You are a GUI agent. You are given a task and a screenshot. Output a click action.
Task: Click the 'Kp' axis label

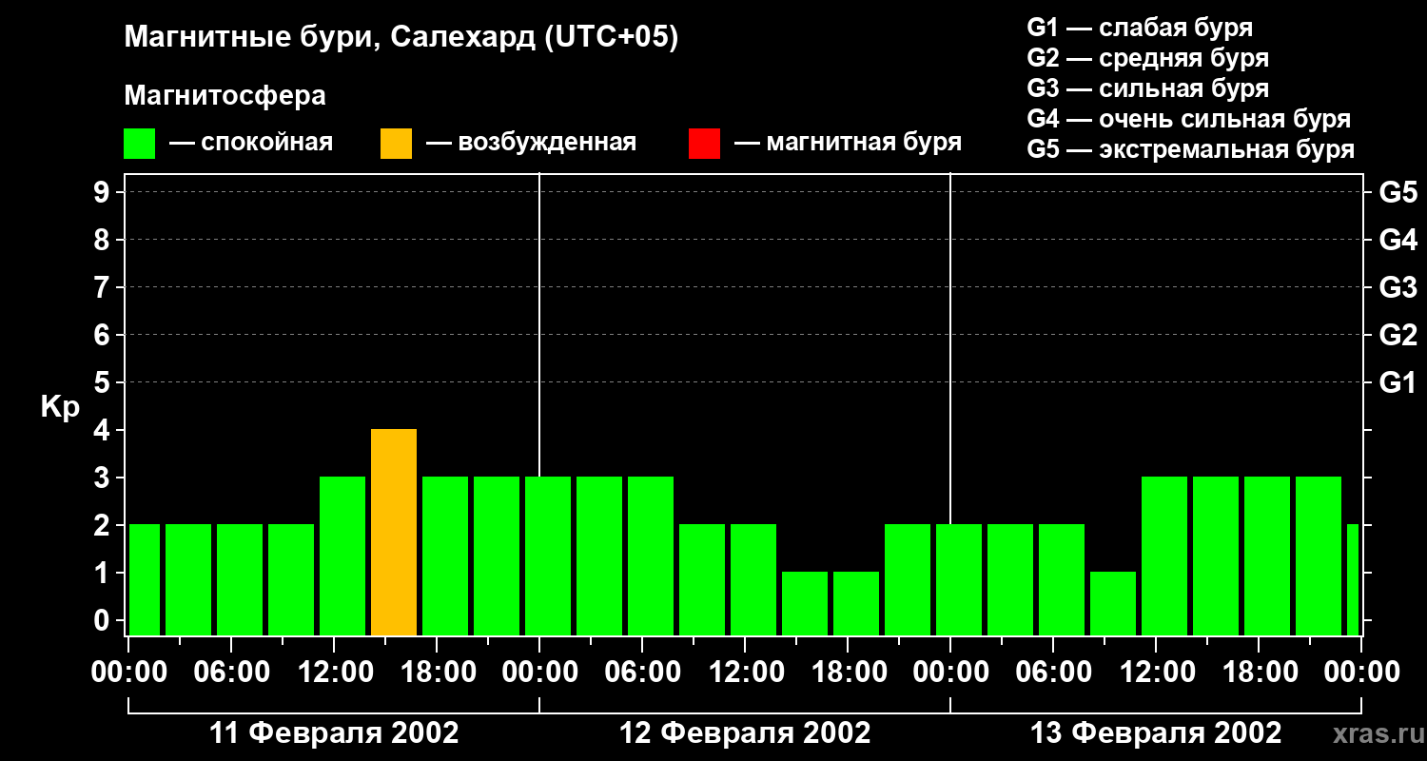click(x=60, y=407)
